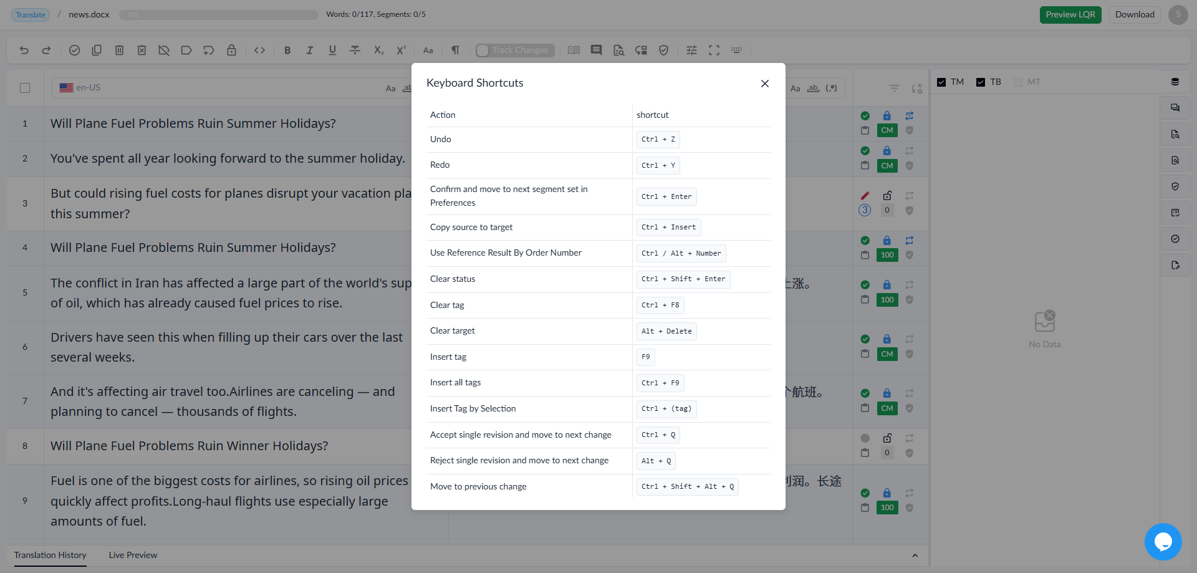
Task: Apply bold formatting from the toolbar
Action: (x=287, y=51)
